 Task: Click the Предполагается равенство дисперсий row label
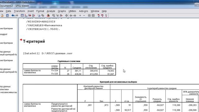(x=62, y=105)
